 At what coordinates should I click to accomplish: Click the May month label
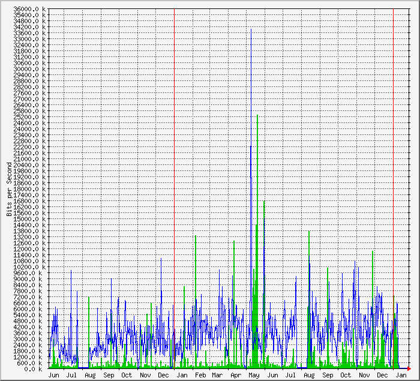pyautogui.click(x=254, y=375)
